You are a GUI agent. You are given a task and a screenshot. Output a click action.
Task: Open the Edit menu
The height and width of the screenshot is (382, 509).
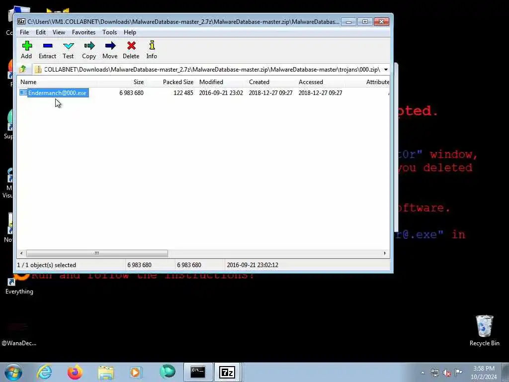(41, 32)
